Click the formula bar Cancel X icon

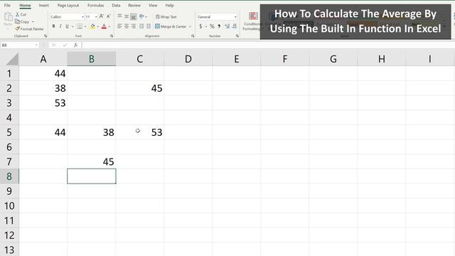click(x=54, y=45)
